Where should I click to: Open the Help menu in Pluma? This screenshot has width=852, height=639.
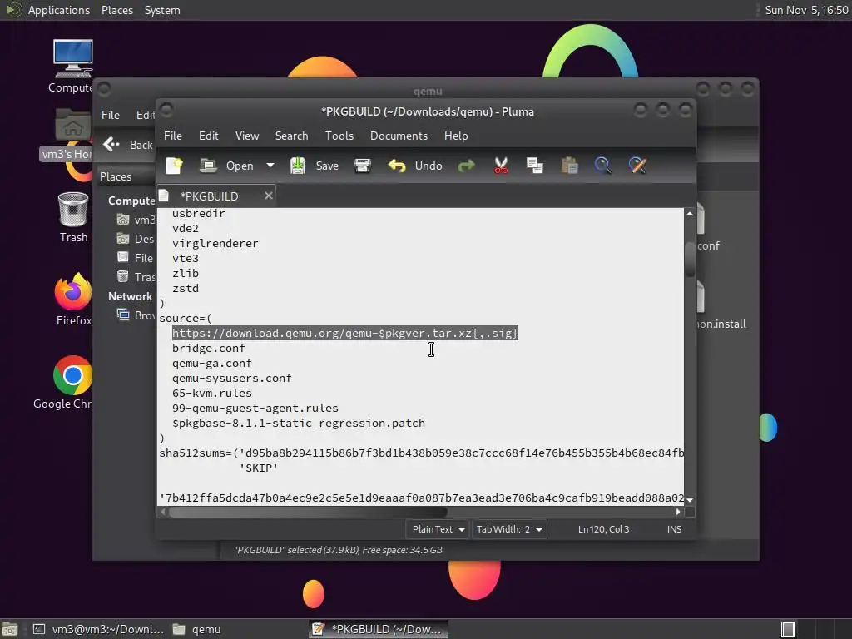[455, 136]
